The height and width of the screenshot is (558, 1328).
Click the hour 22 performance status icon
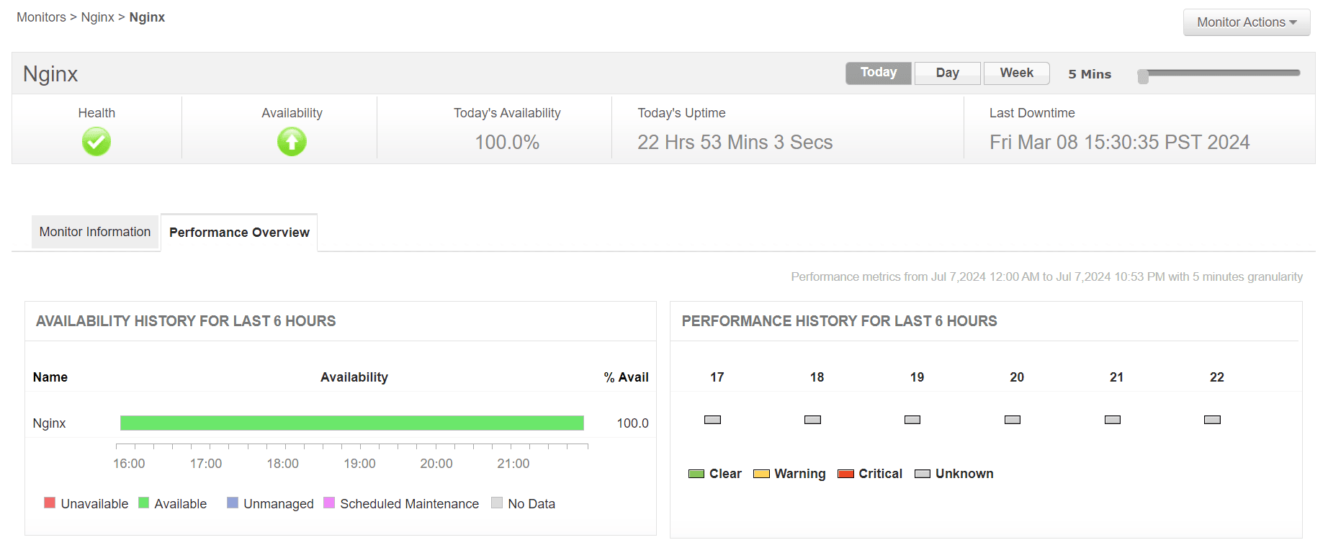1212,420
